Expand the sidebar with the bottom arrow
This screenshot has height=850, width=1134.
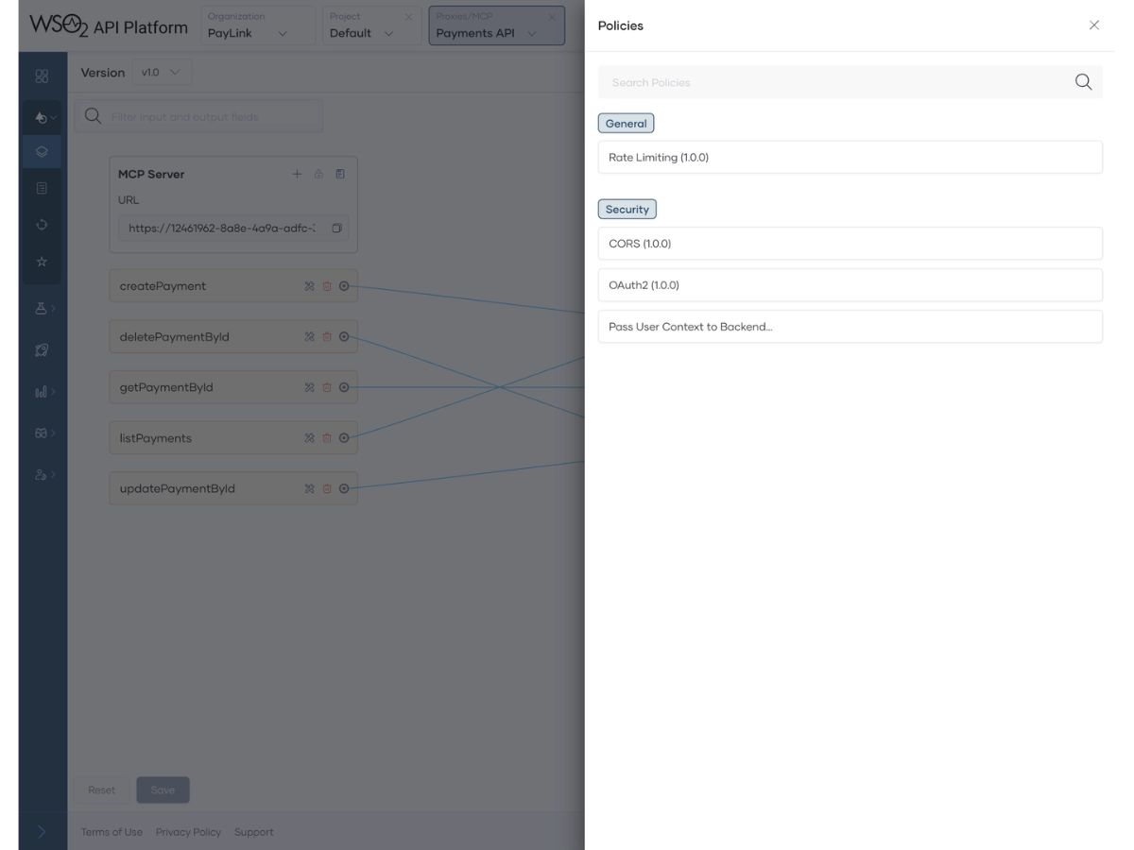42,832
